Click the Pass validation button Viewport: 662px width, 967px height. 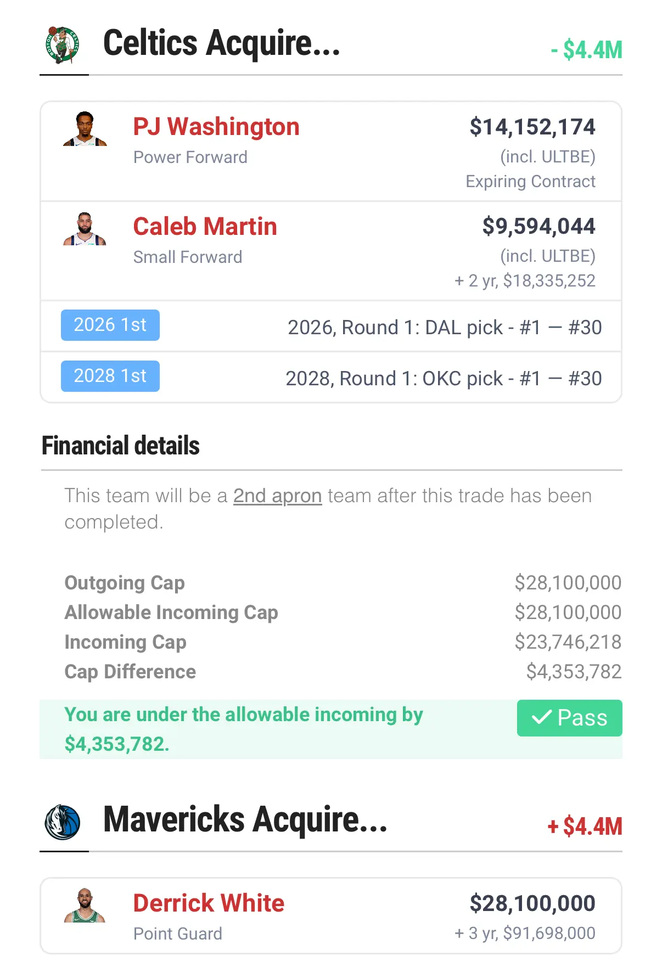570,718
